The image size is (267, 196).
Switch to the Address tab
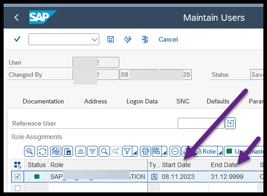(x=96, y=101)
